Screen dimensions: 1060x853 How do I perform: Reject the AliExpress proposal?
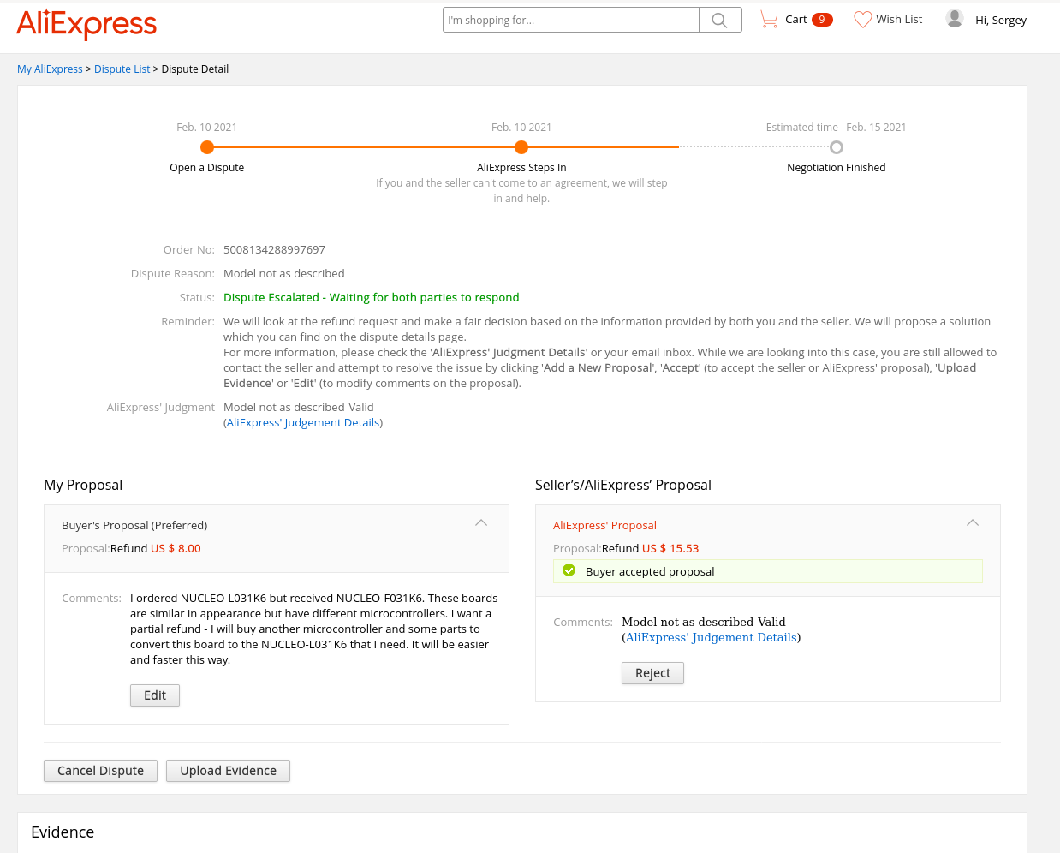pyautogui.click(x=652, y=673)
